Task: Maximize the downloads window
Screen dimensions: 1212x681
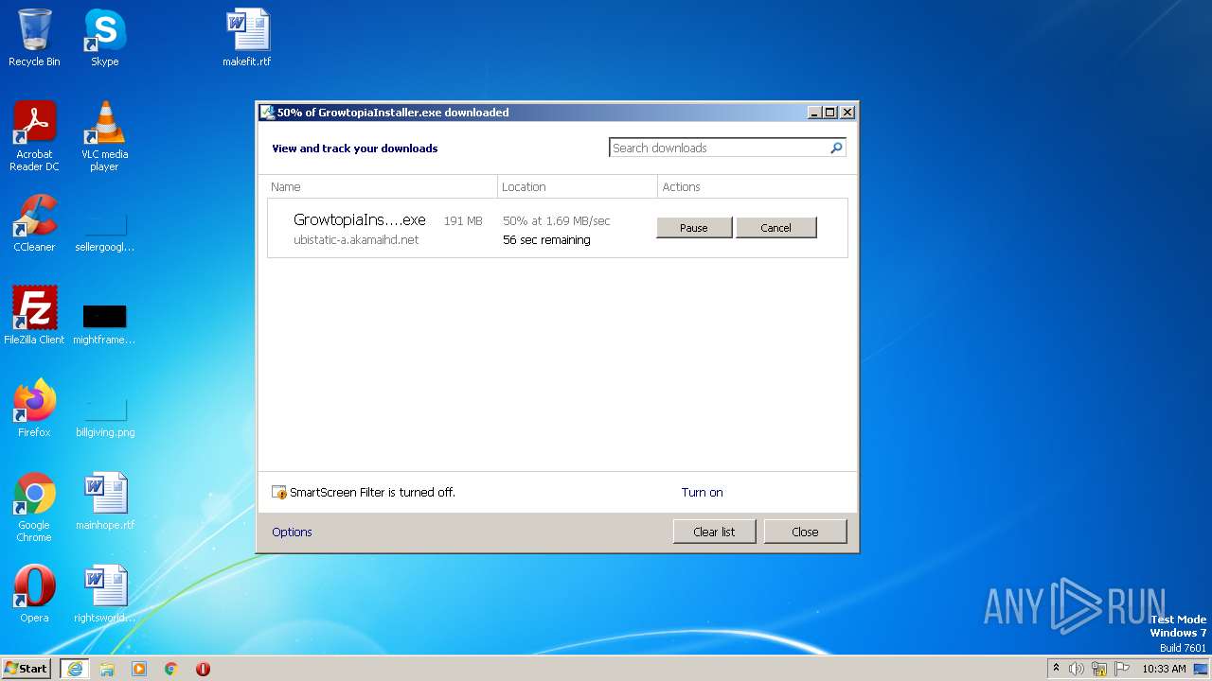Action: click(830, 112)
